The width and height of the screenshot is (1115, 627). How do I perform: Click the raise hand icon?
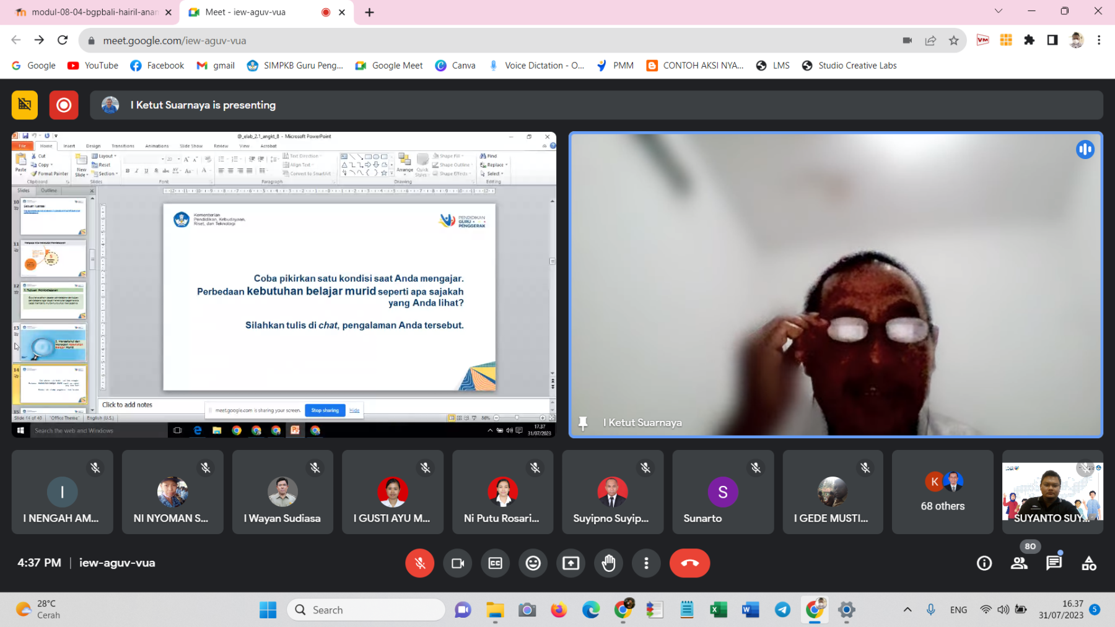coord(608,563)
